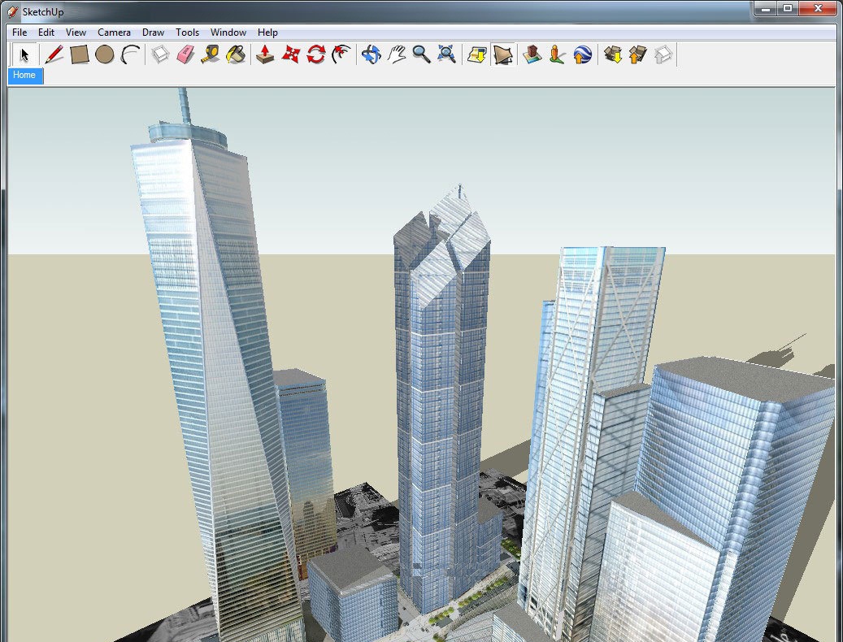Activate the Arc tool
The height and width of the screenshot is (642, 843).
pyautogui.click(x=131, y=54)
